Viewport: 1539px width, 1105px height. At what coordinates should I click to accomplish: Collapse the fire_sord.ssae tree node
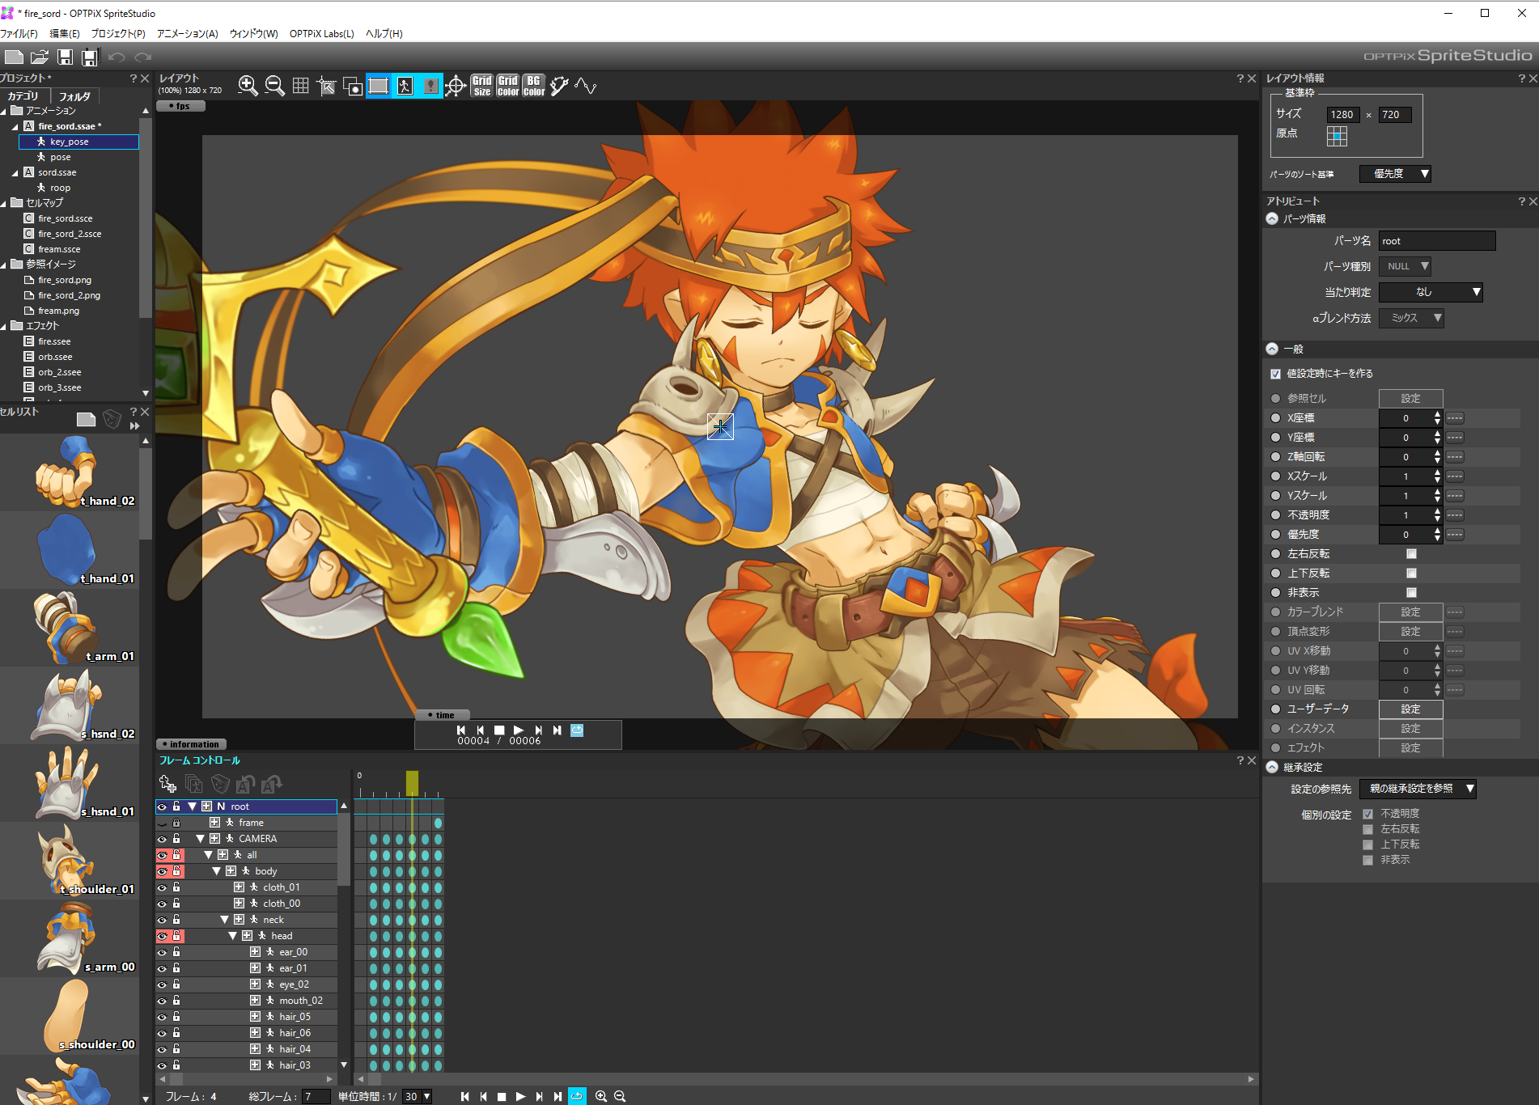pyautogui.click(x=15, y=126)
